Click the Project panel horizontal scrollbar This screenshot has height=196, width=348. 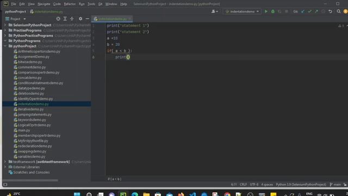30,180
